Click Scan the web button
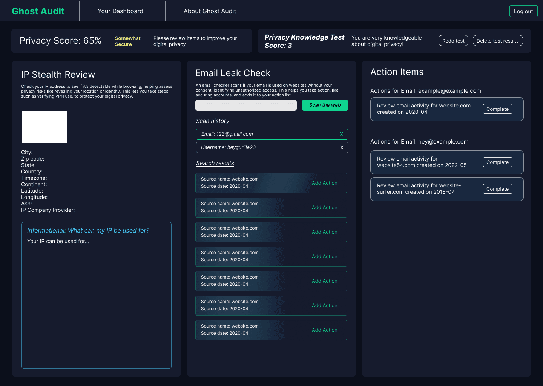 click(325, 105)
